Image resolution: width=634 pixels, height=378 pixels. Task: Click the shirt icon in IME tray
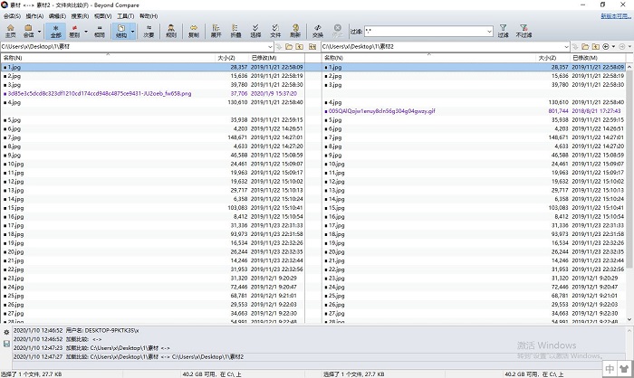[x=625, y=368]
